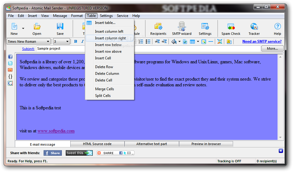The image size is (293, 172).
Task: Expand the table icon dropdown arrow
Action: pyautogui.click(x=198, y=41)
